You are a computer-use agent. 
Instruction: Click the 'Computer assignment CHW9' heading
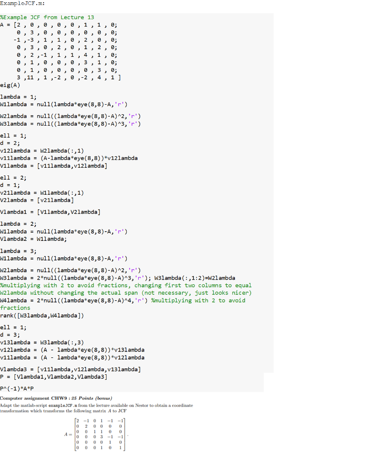click(55, 397)
